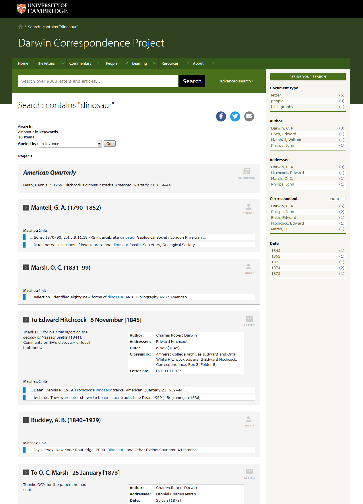This screenshot has height=504, width=363.
Task: Open the People menu item
Action: pos(112,63)
